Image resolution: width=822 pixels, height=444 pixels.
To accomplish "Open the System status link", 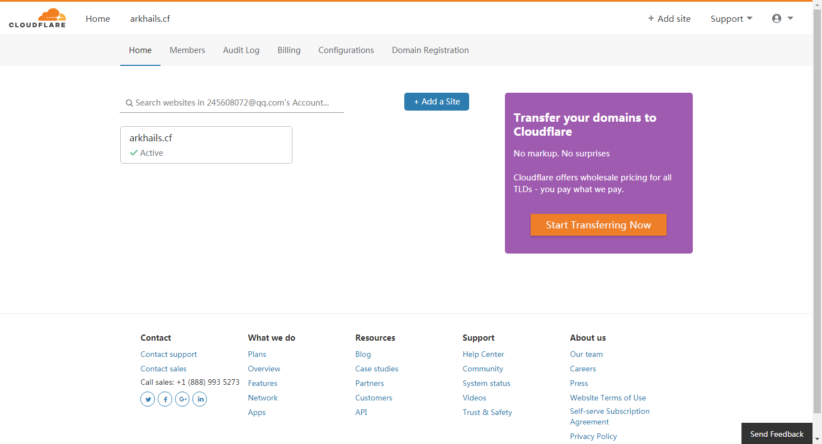I will coord(486,383).
